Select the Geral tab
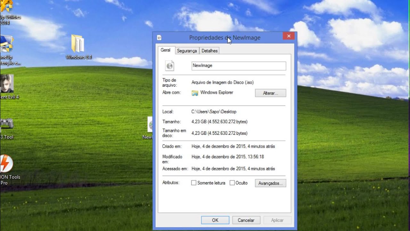 [166, 50]
